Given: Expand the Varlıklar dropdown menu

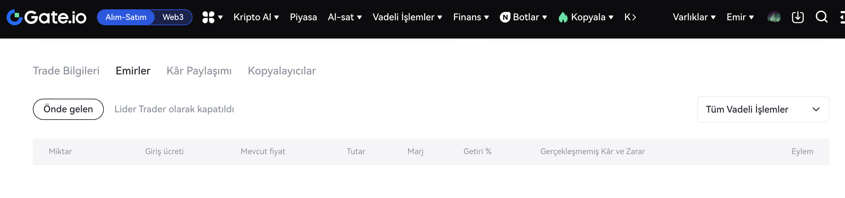Looking at the screenshot, I should pyautogui.click(x=694, y=17).
